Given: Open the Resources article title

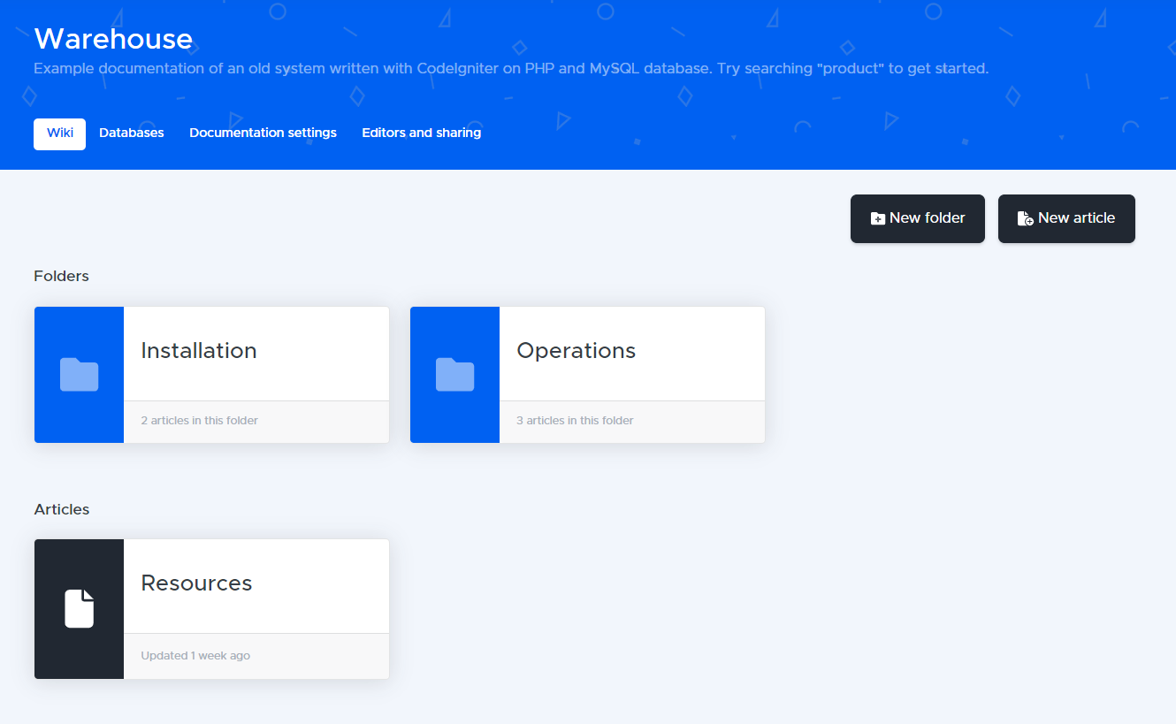Looking at the screenshot, I should click(196, 583).
